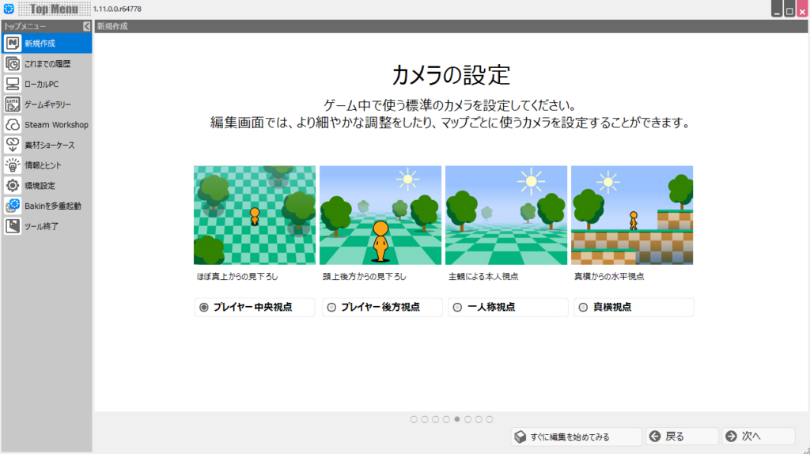The height and width of the screenshot is (454, 810).
Task: Open 環境設定 gear icon
Action: [x=13, y=186]
